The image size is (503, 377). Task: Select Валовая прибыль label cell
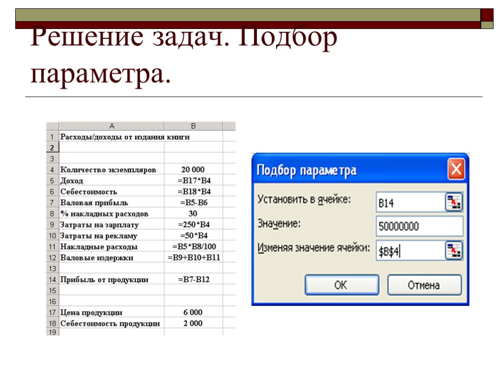(112, 202)
